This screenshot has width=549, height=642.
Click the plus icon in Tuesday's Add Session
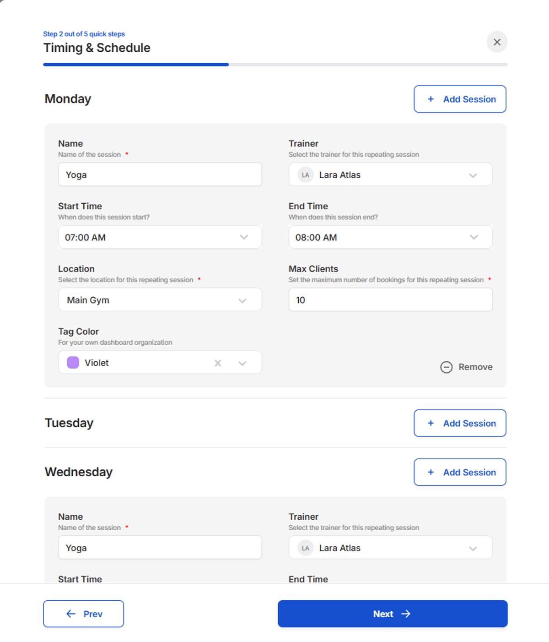(x=431, y=423)
